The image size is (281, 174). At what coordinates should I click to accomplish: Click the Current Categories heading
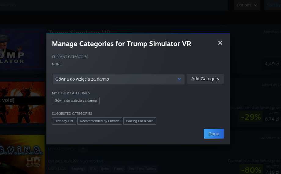(x=70, y=57)
